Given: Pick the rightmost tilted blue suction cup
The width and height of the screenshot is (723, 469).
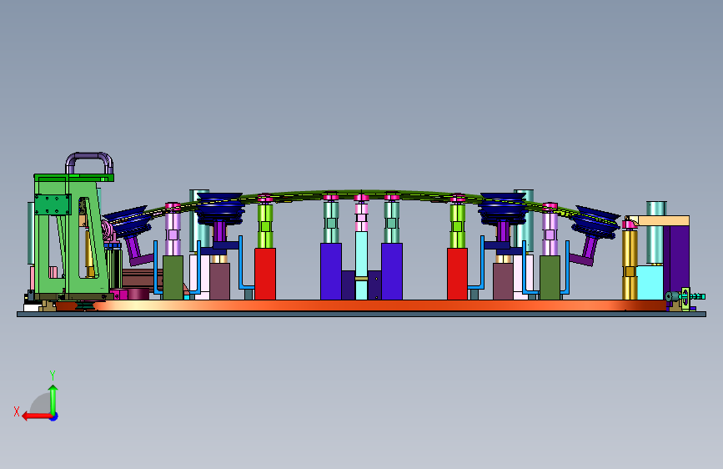Looking at the screenshot, I should (x=595, y=223).
